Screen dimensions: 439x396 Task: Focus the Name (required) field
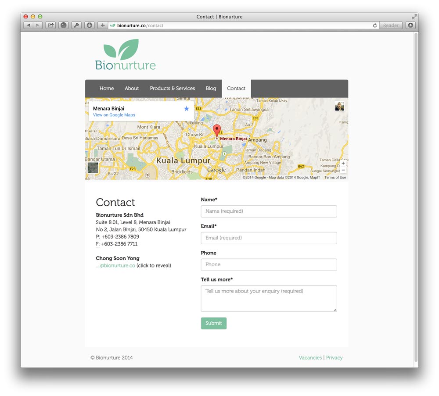pos(269,211)
